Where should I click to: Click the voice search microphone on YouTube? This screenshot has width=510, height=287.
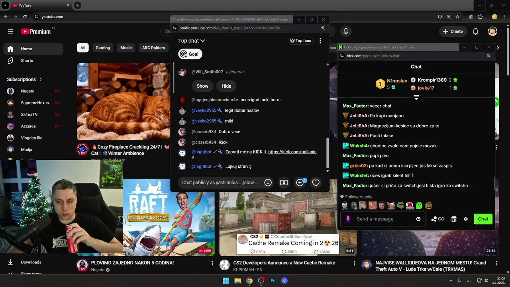click(x=346, y=31)
